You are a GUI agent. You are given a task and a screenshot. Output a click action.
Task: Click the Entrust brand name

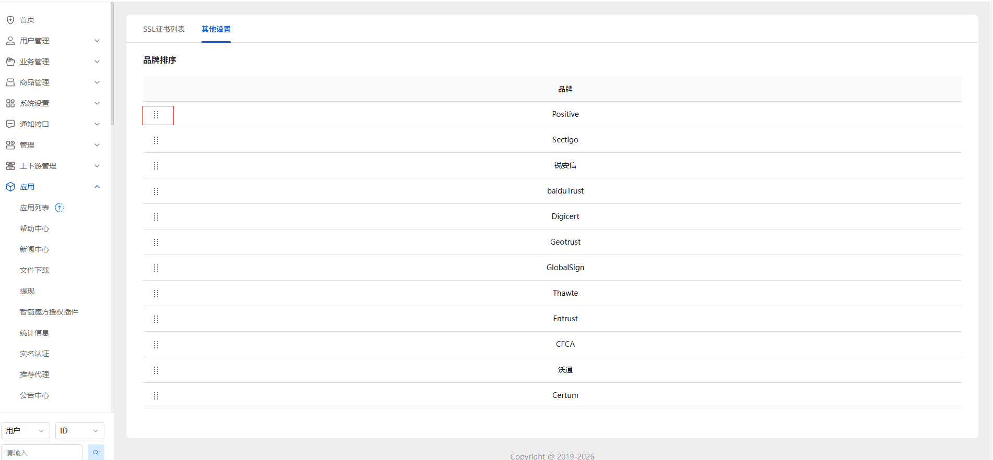click(x=565, y=319)
